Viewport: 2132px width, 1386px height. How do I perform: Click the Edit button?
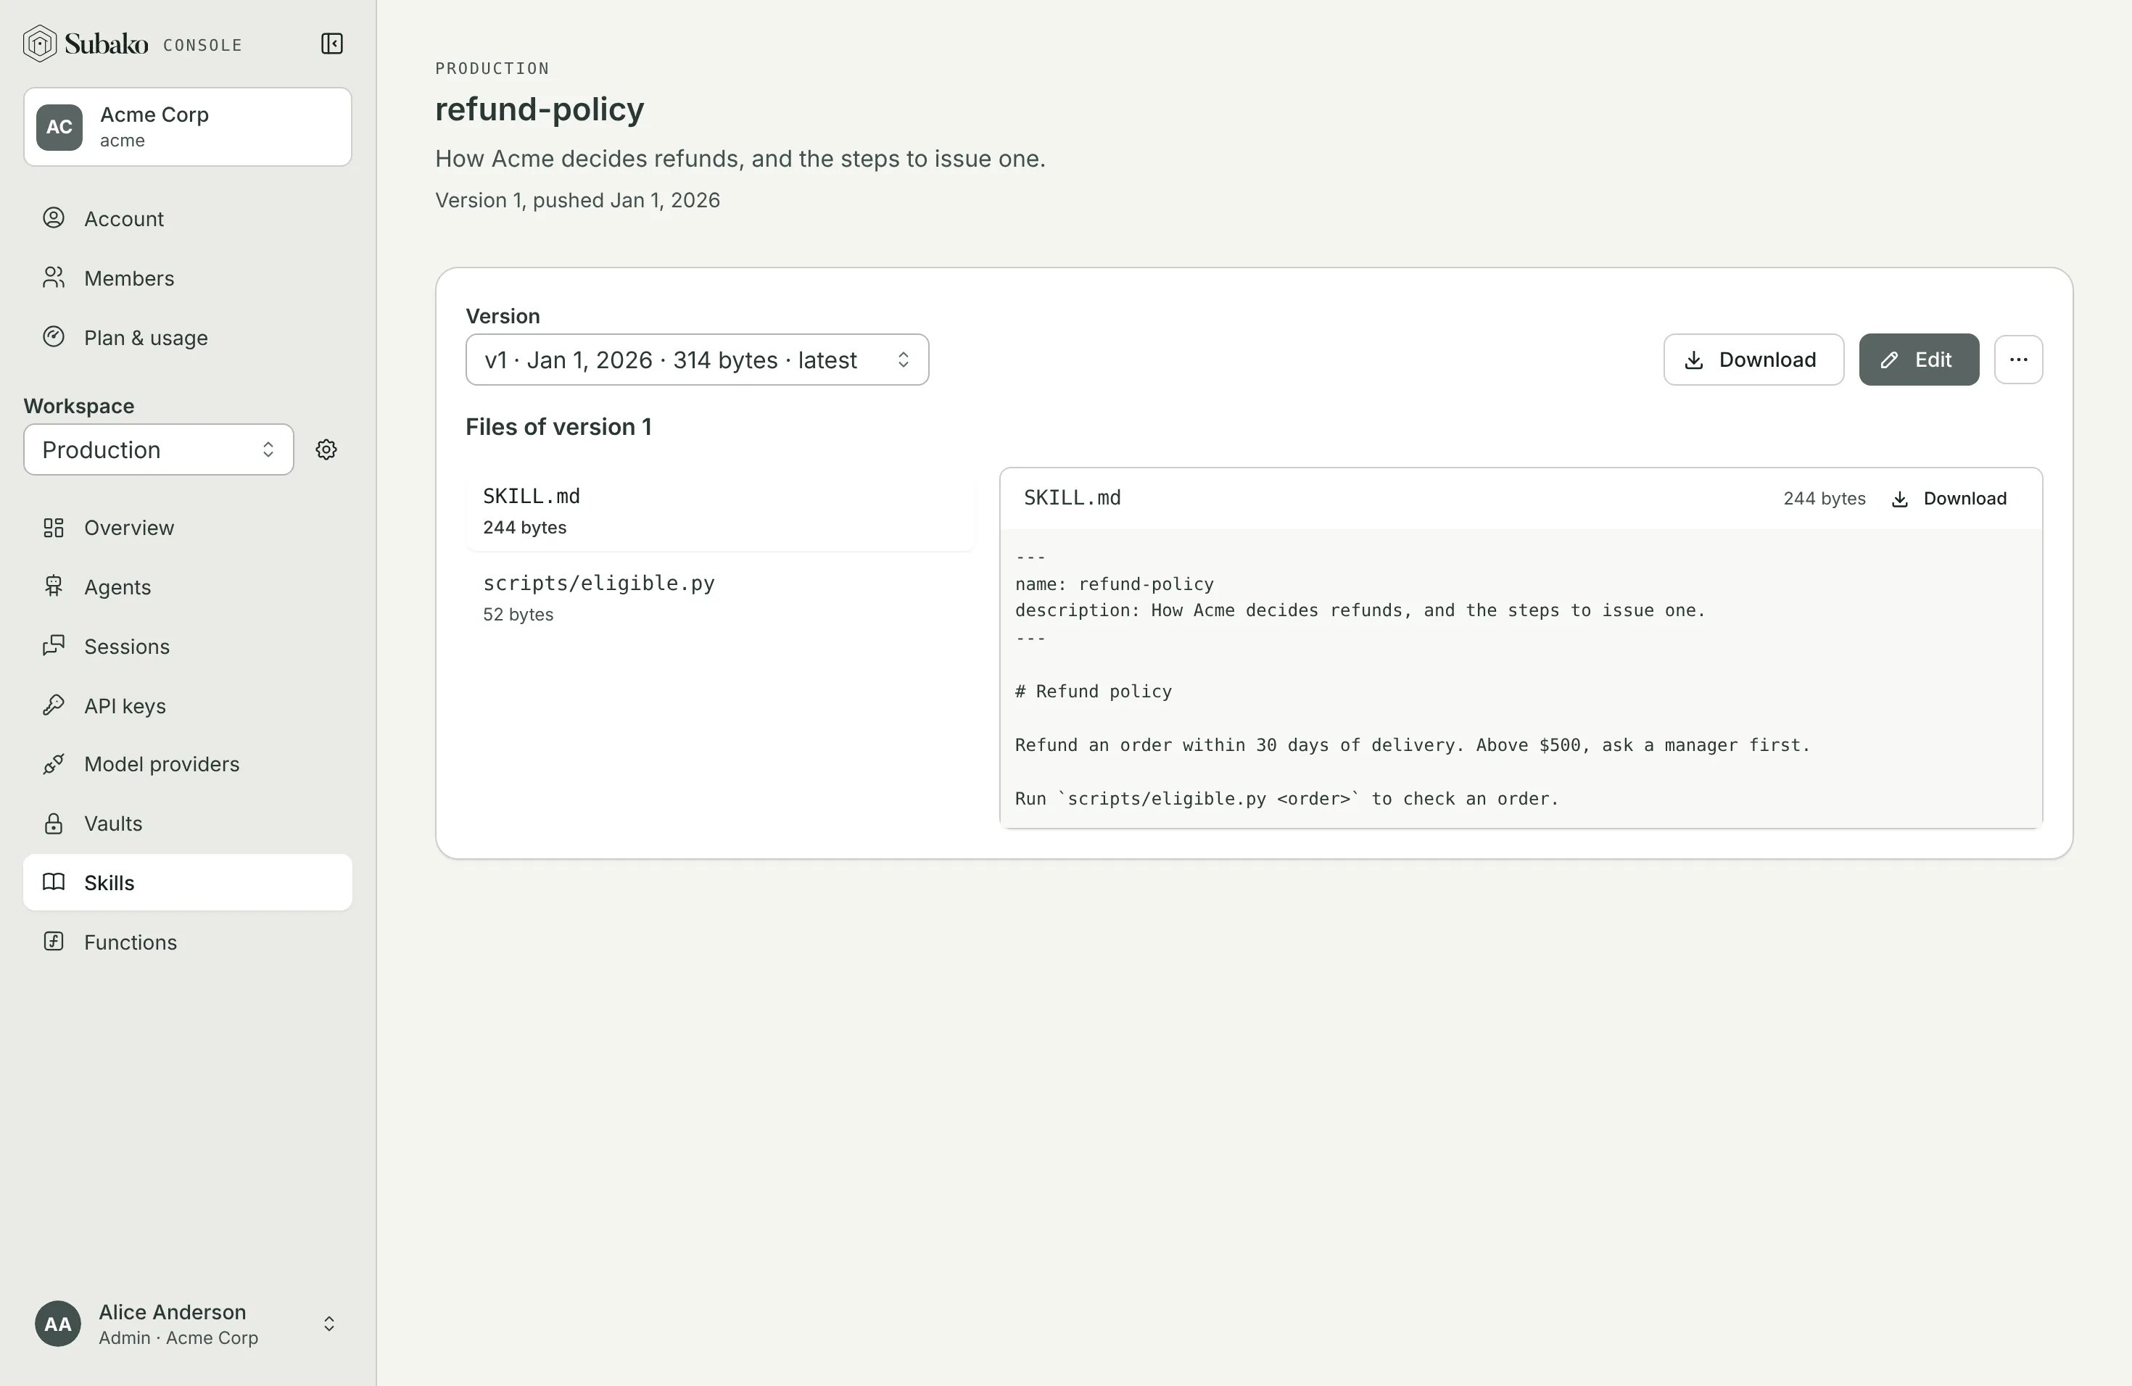pyautogui.click(x=1919, y=360)
